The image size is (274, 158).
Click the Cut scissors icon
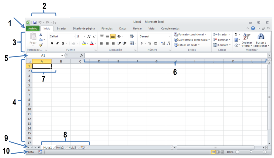point(41,35)
